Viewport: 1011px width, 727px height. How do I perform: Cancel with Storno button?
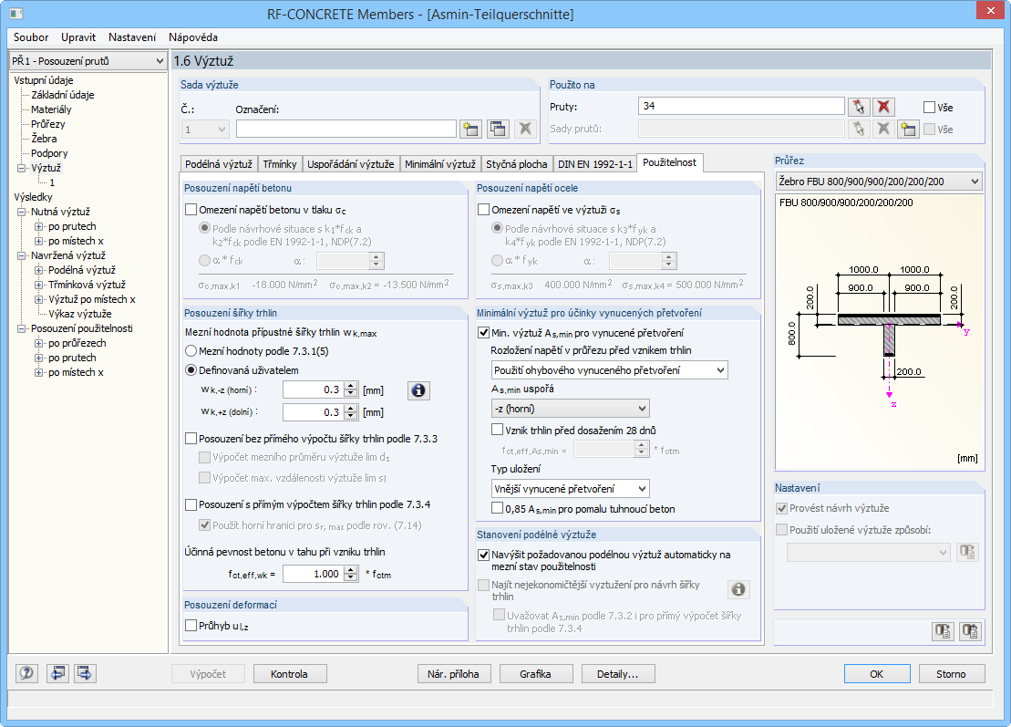tap(951, 673)
